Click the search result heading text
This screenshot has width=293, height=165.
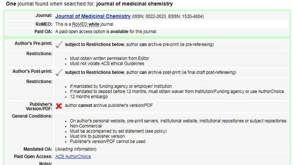(x=89, y=4)
